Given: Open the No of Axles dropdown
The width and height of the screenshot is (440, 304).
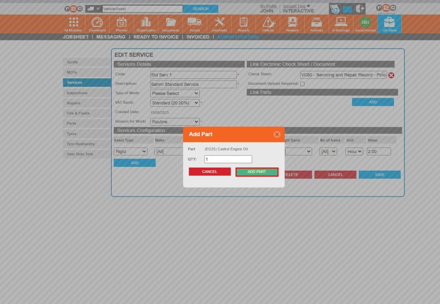Looking at the screenshot, I should 328,151.
